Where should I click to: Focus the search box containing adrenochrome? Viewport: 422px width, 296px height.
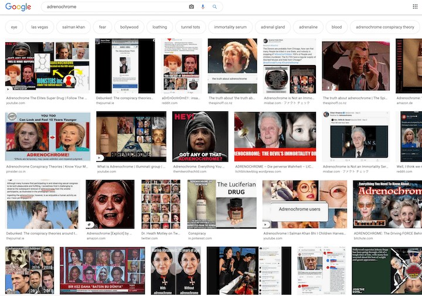tap(111, 7)
